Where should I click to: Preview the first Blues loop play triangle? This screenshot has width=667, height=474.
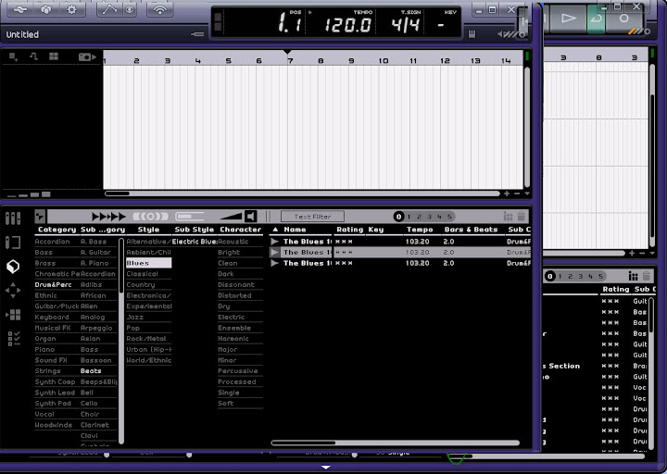pyautogui.click(x=275, y=241)
